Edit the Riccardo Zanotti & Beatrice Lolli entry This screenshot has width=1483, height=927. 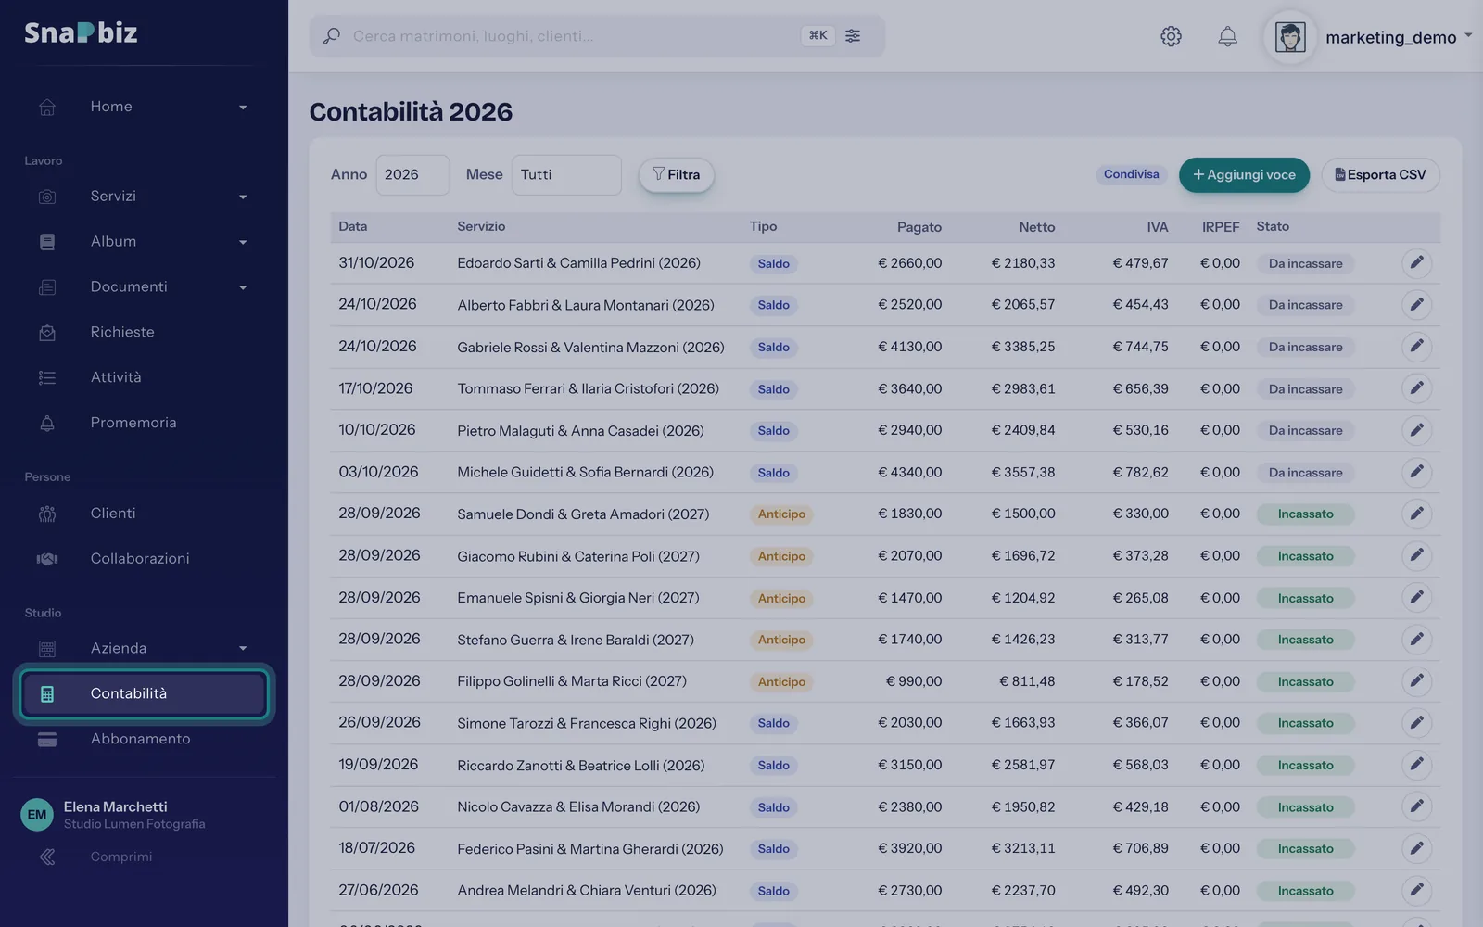tap(1416, 765)
